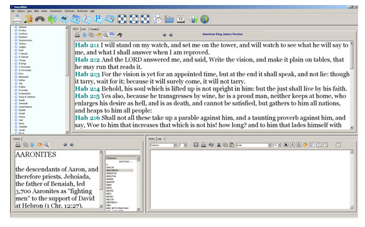Click the magnifier zoom icon in Bible pane

point(106,35)
